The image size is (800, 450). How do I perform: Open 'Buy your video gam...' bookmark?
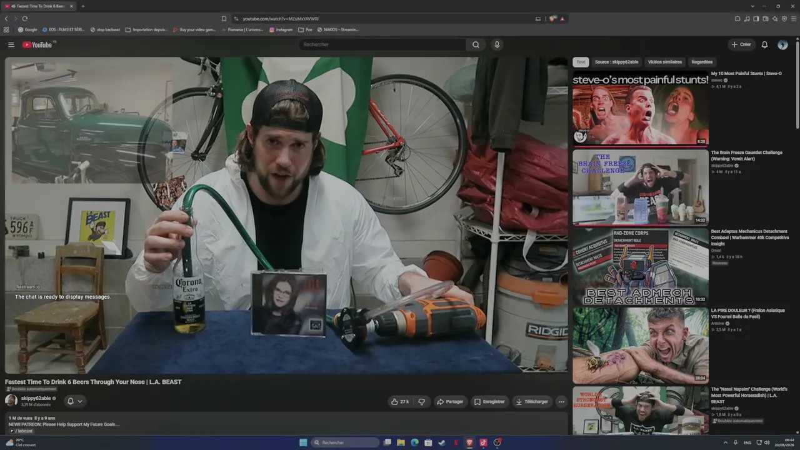[194, 29]
